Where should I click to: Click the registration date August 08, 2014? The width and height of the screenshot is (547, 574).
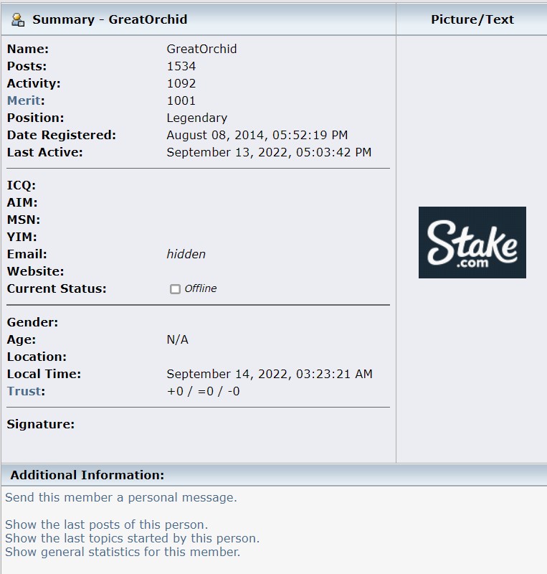(x=257, y=135)
